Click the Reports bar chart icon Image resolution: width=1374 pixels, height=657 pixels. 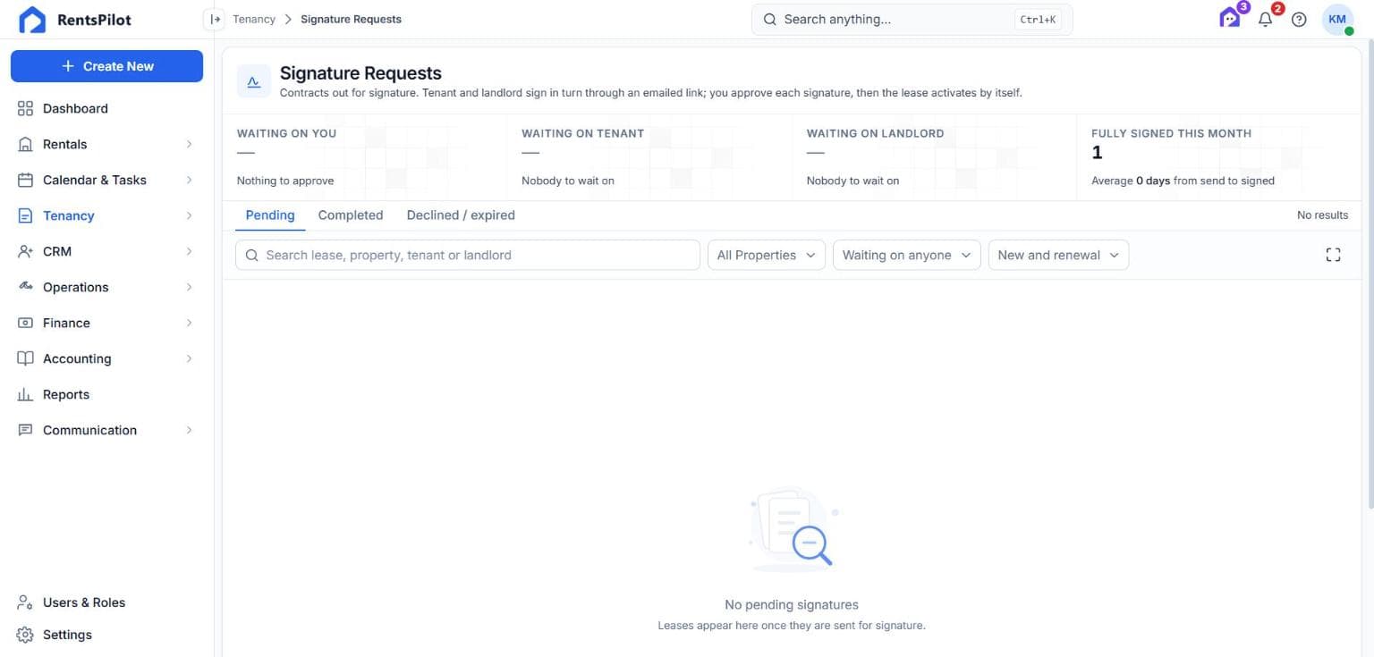pyautogui.click(x=25, y=394)
